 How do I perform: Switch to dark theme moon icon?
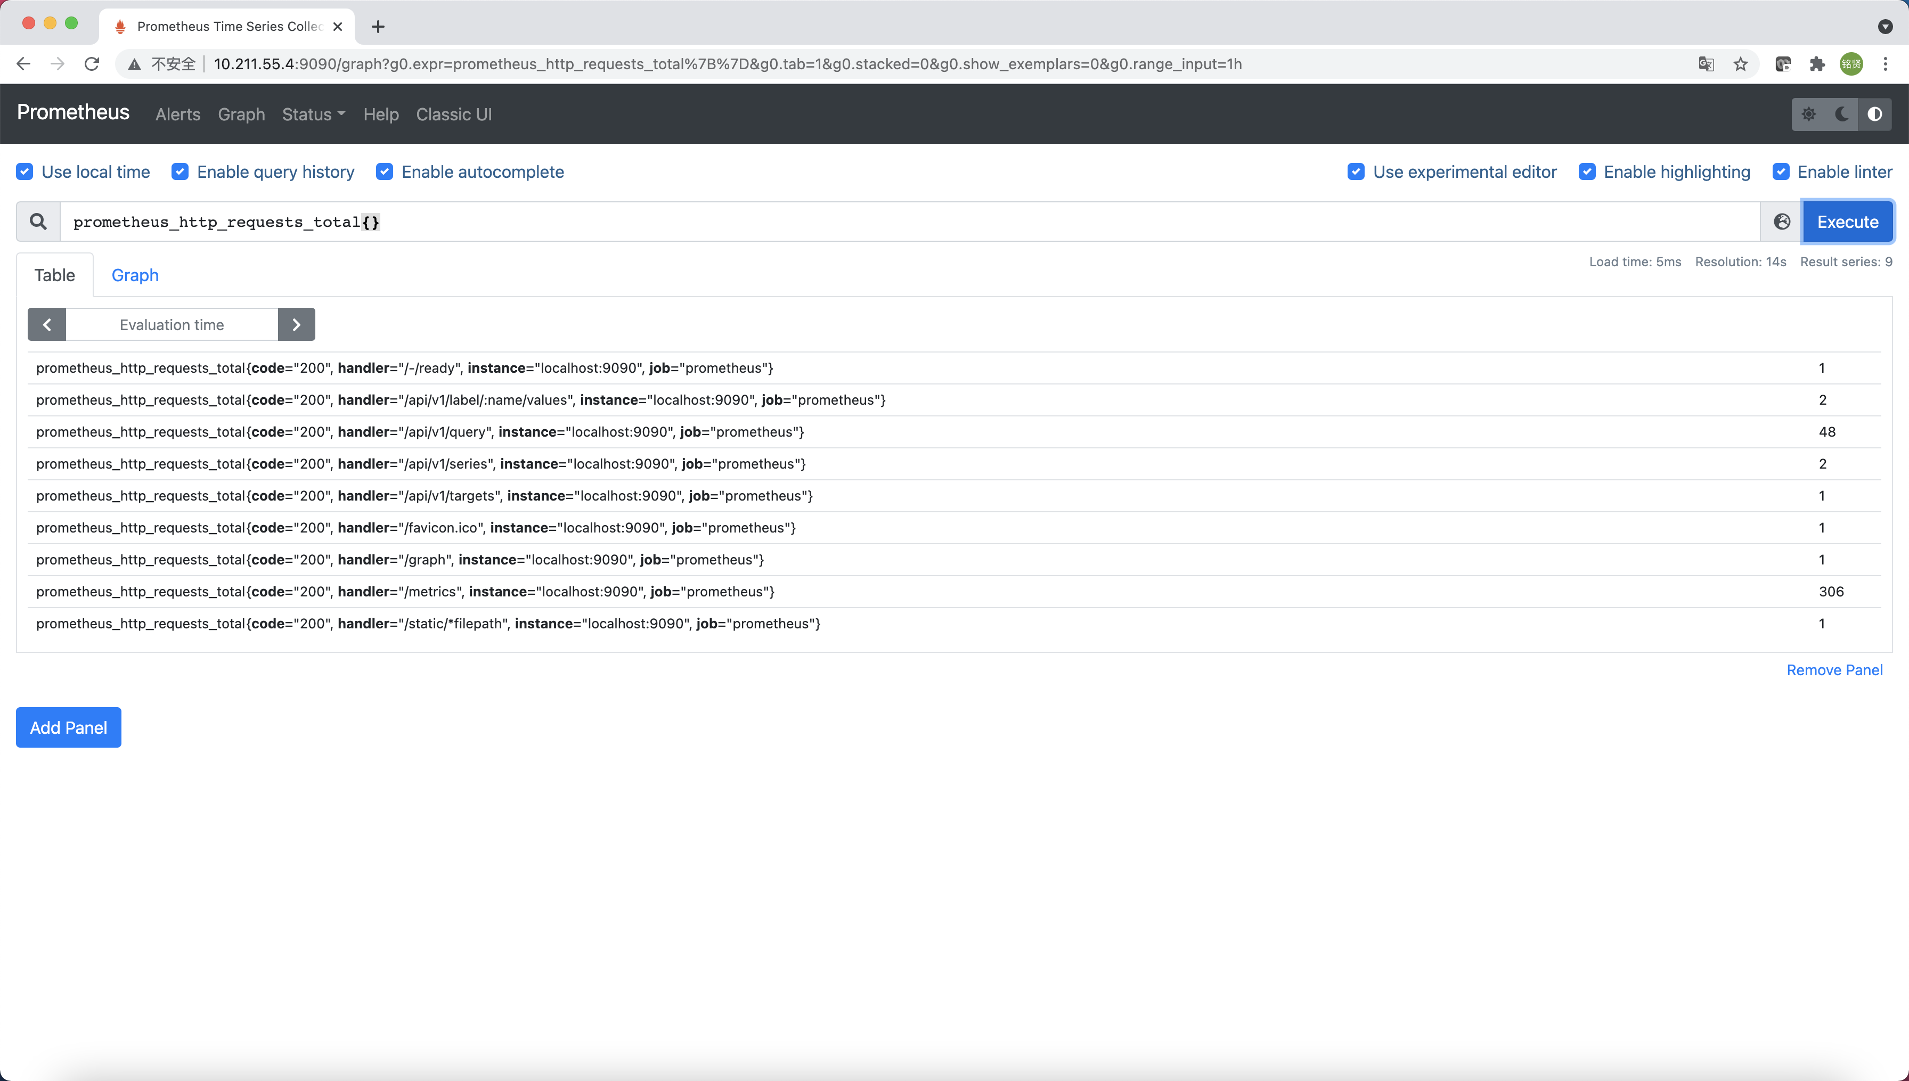pos(1841,113)
